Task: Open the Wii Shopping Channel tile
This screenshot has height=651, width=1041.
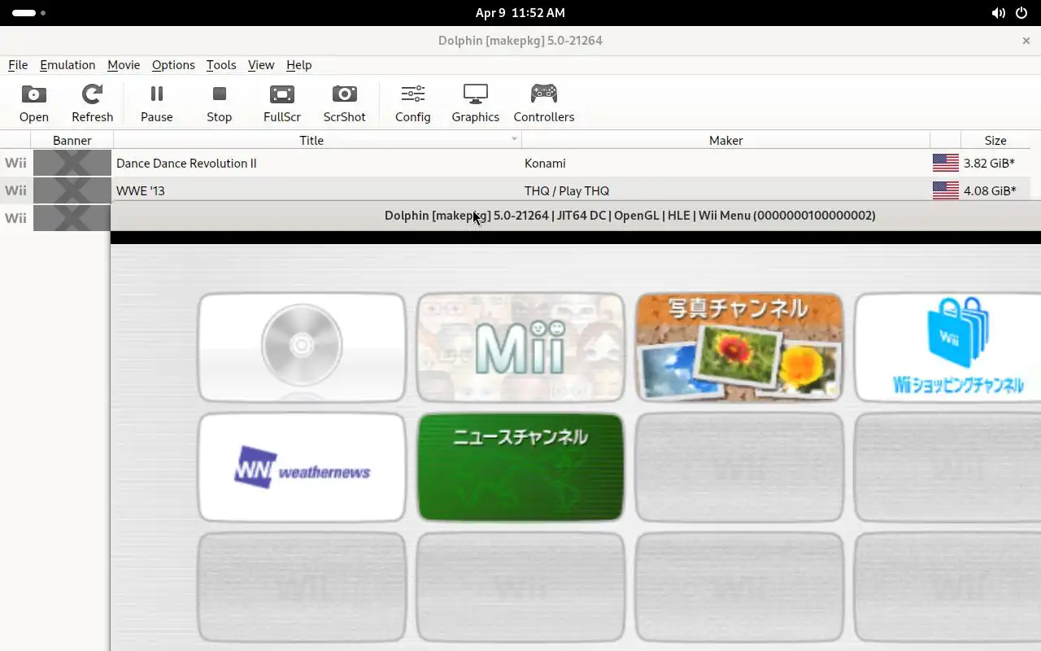Action: coord(947,347)
